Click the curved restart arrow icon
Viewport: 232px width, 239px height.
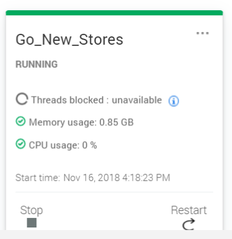pyautogui.click(x=189, y=224)
